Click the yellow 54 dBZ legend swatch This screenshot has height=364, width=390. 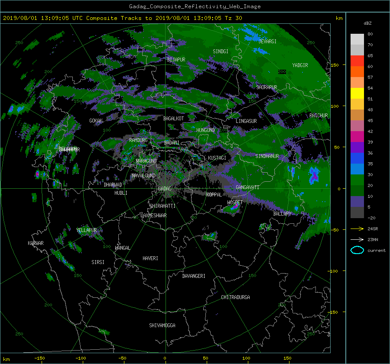357,93
